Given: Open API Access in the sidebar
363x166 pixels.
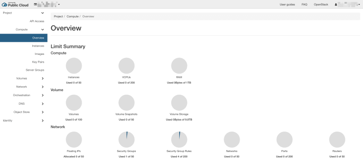Looking at the screenshot, I should coord(37,21).
